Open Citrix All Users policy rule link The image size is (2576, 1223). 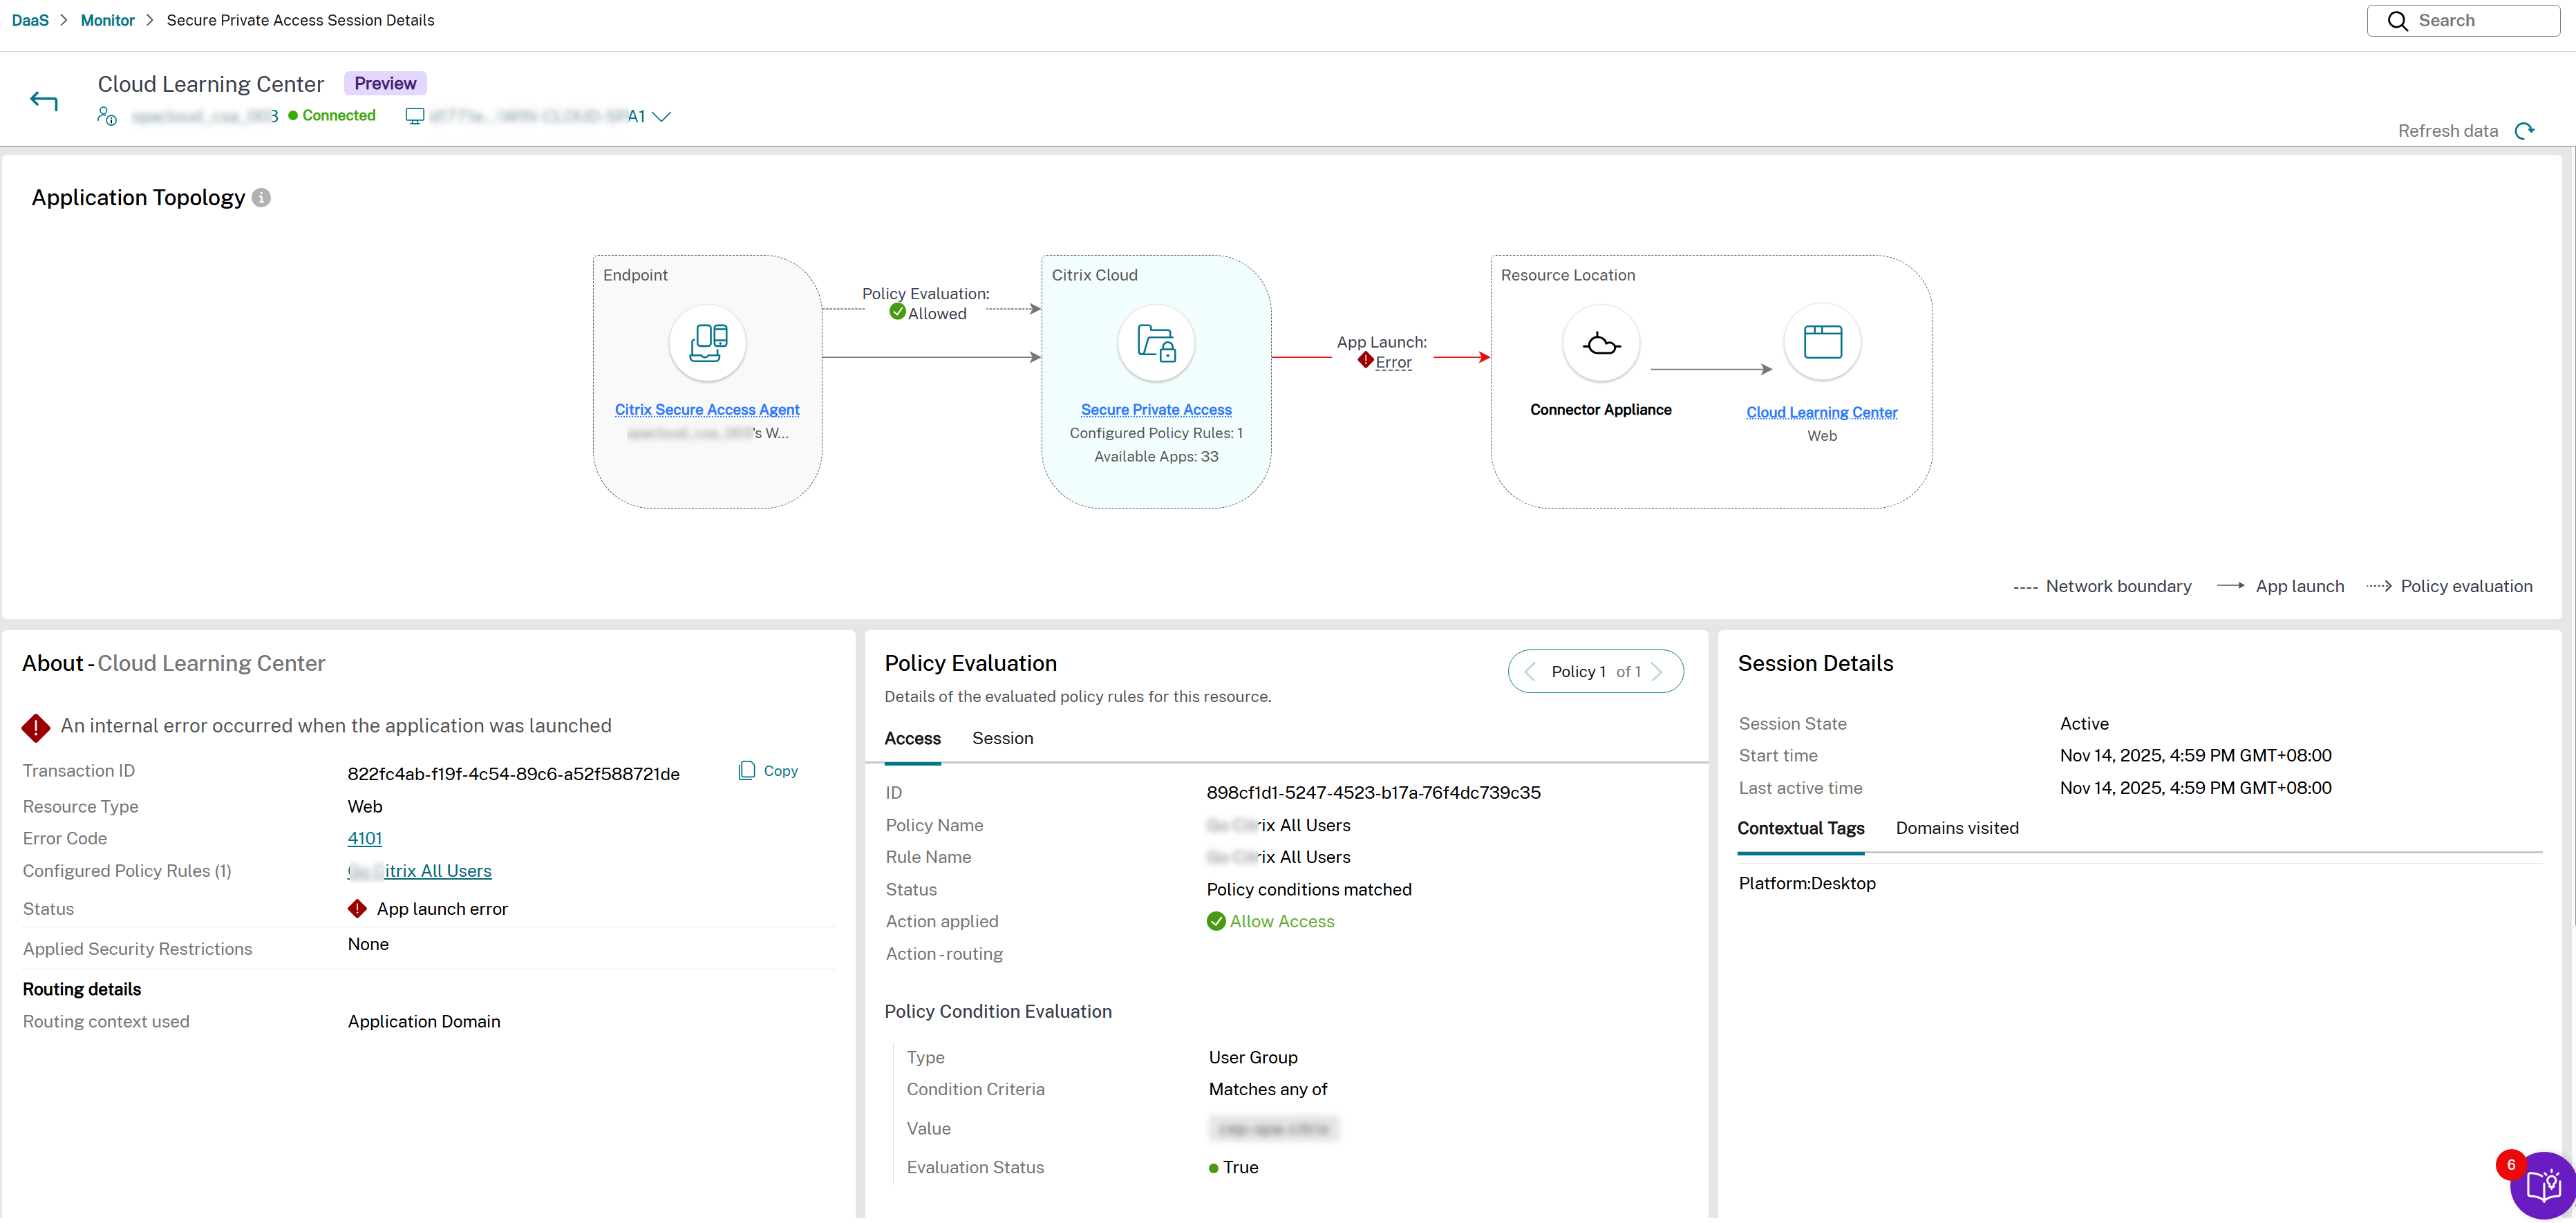pyautogui.click(x=420, y=871)
